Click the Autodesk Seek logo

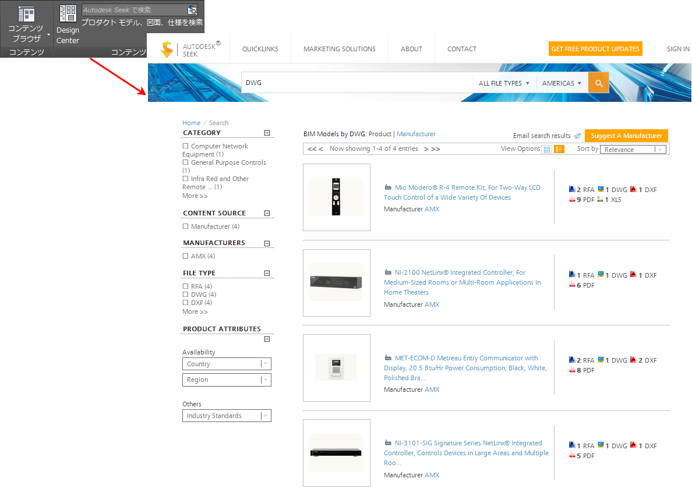tap(190, 49)
